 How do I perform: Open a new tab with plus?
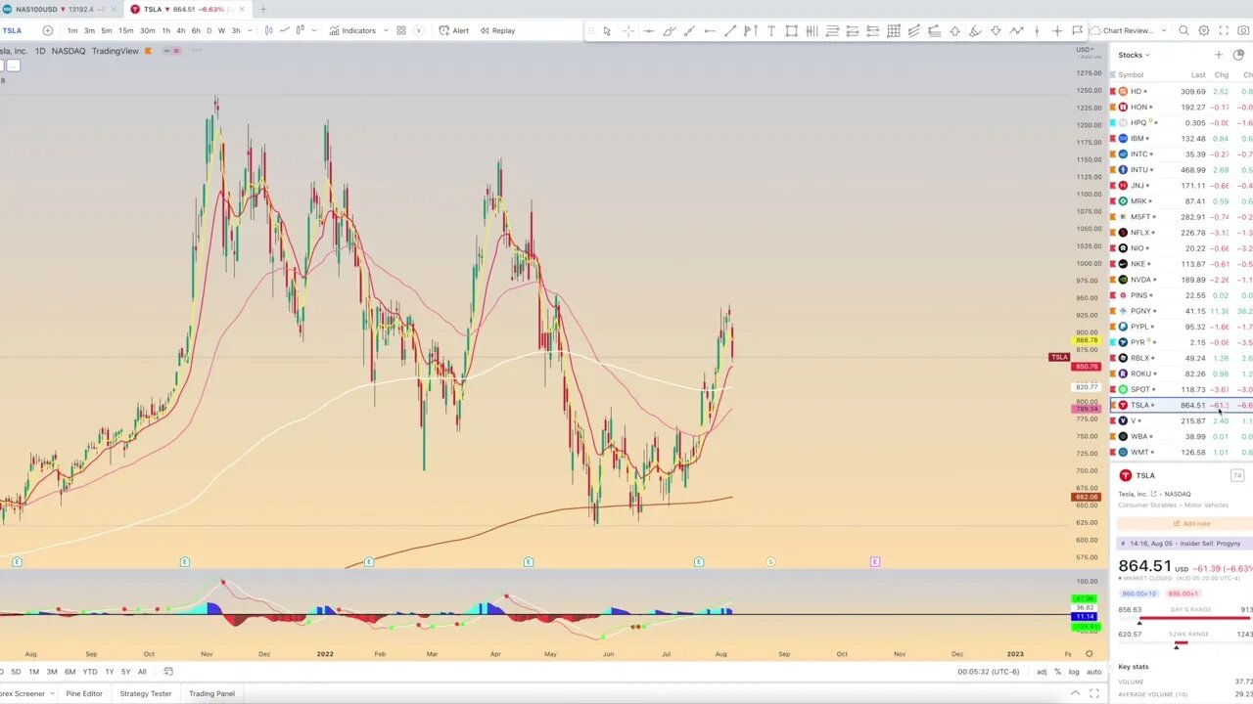click(x=262, y=9)
